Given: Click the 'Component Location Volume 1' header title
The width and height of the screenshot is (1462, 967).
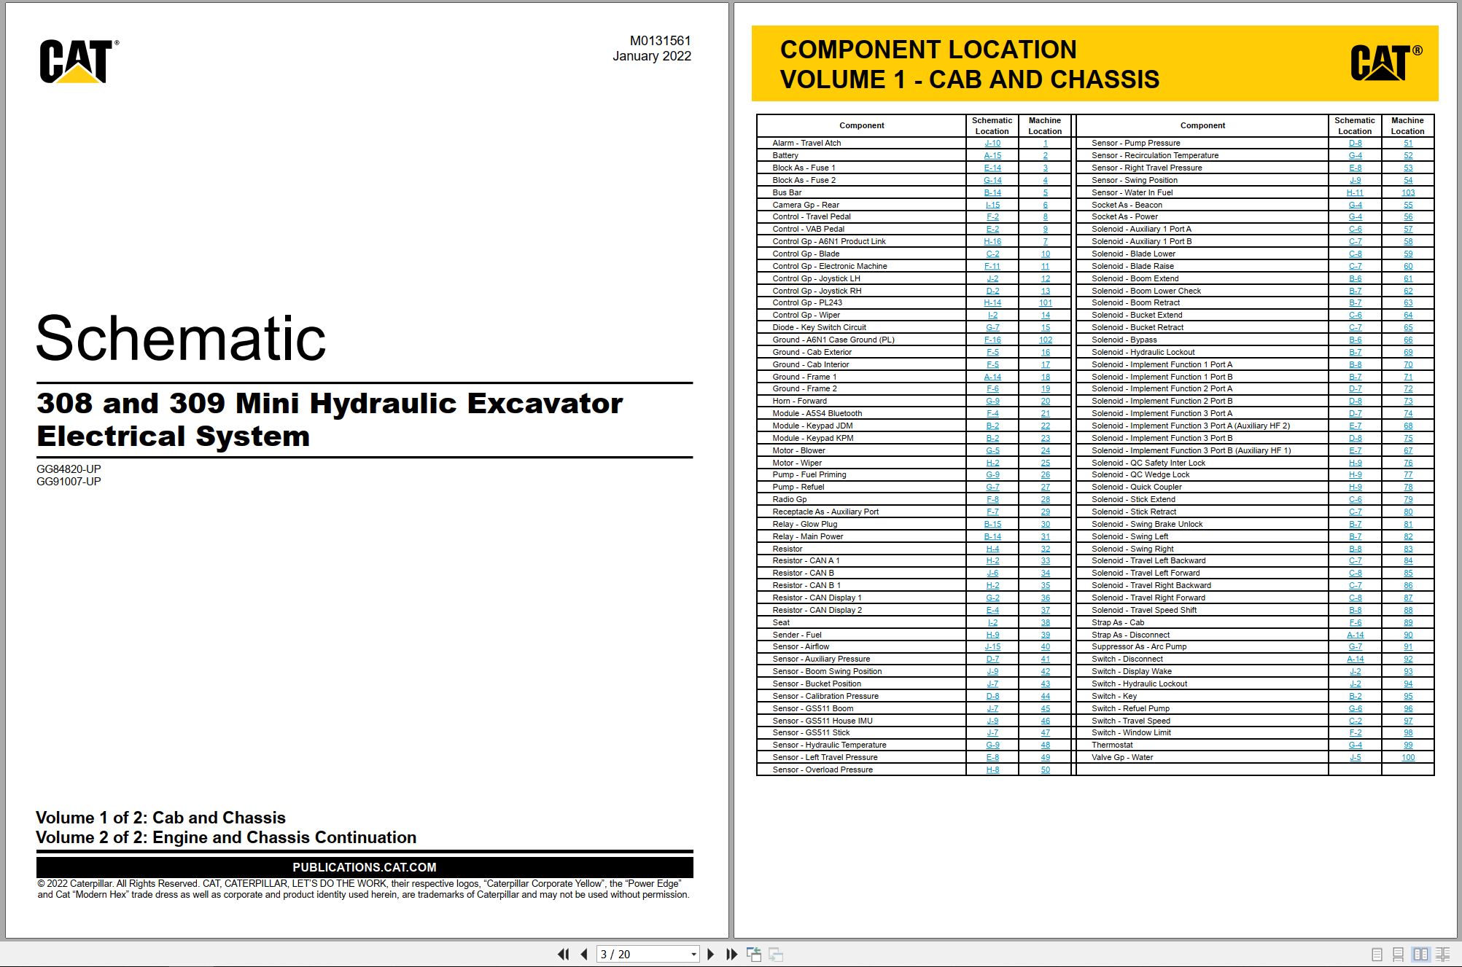Looking at the screenshot, I should point(969,64).
